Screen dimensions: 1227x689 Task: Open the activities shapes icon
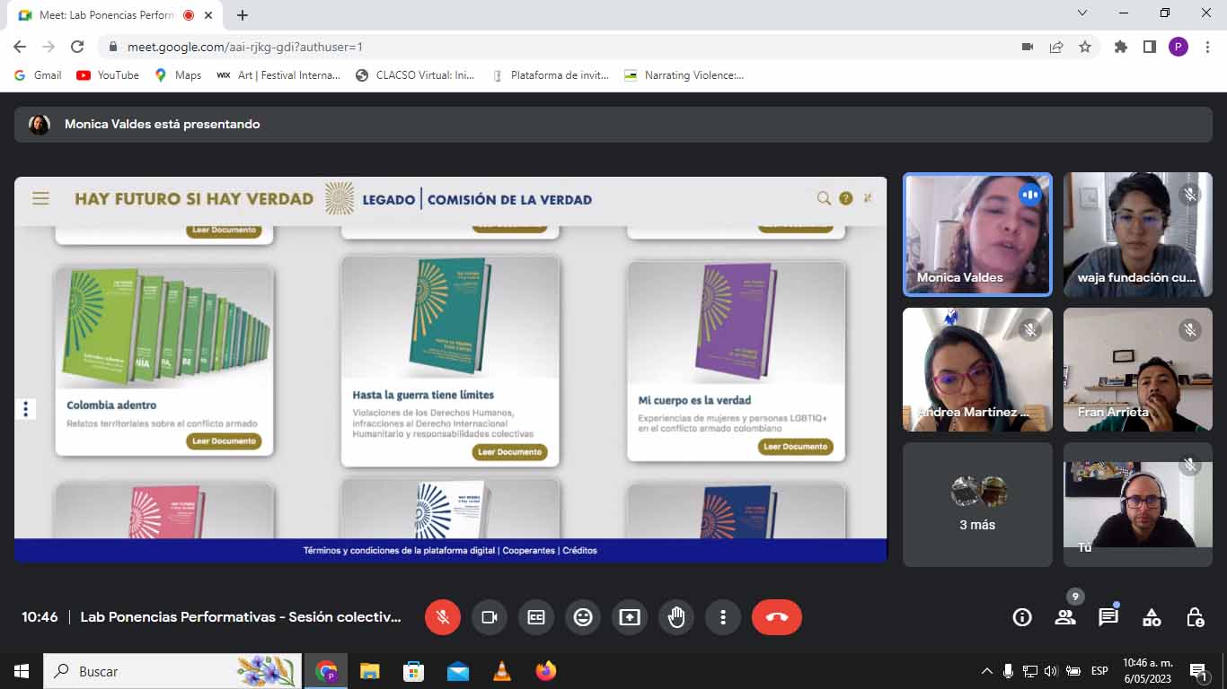click(1152, 617)
